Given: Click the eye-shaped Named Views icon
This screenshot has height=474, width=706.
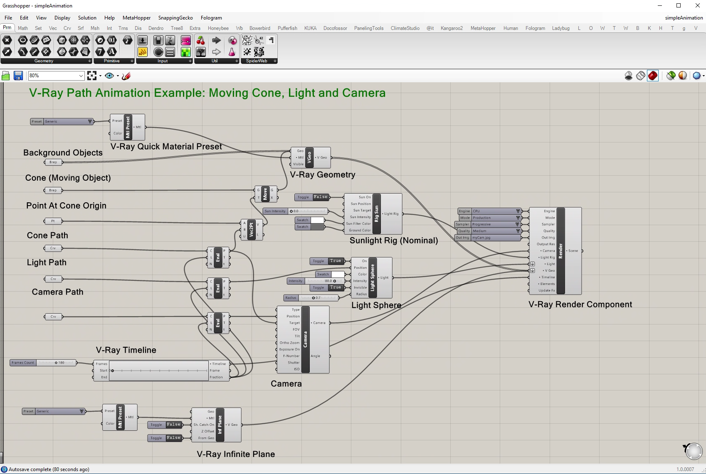Looking at the screenshot, I should coord(109,76).
